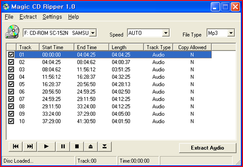Click Disc Loaded status bar text
This screenshot has height=167, width=243.
19,161
